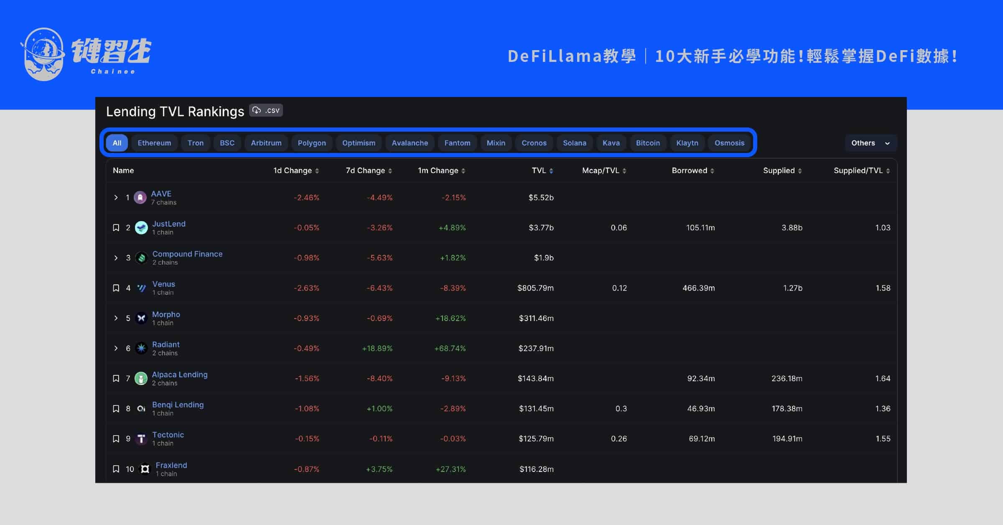Viewport: 1003px width, 525px height.
Task: Open the Radiant protocol link
Action: [x=166, y=344]
